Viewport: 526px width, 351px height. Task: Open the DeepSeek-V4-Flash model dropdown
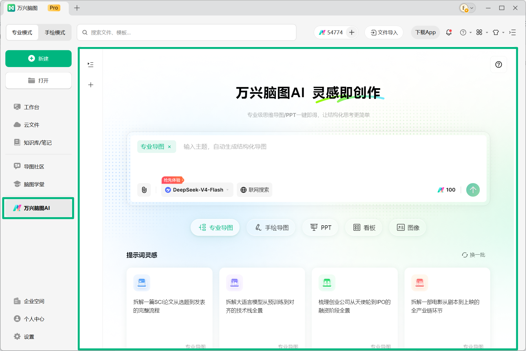click(197, 190)
